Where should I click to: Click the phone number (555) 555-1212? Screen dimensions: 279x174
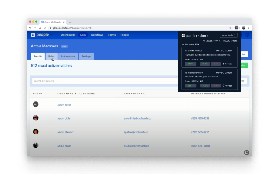point(200,118)
